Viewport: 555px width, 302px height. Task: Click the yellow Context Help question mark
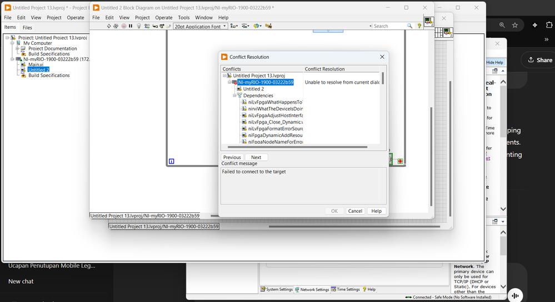[419, 26]
